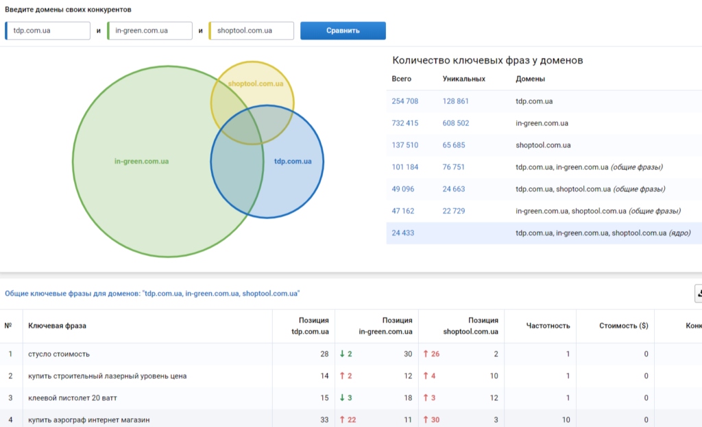The height and width of the screenshot is (427, 702).
Task: Select the yellow shoptool.com.ua circle in diagram
Action: [x=255, y=83]
